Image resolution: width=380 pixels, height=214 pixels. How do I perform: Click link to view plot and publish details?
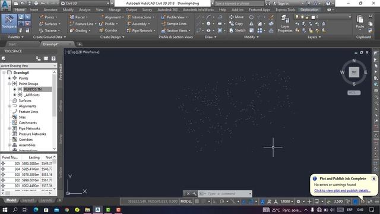tap(342, 191)
